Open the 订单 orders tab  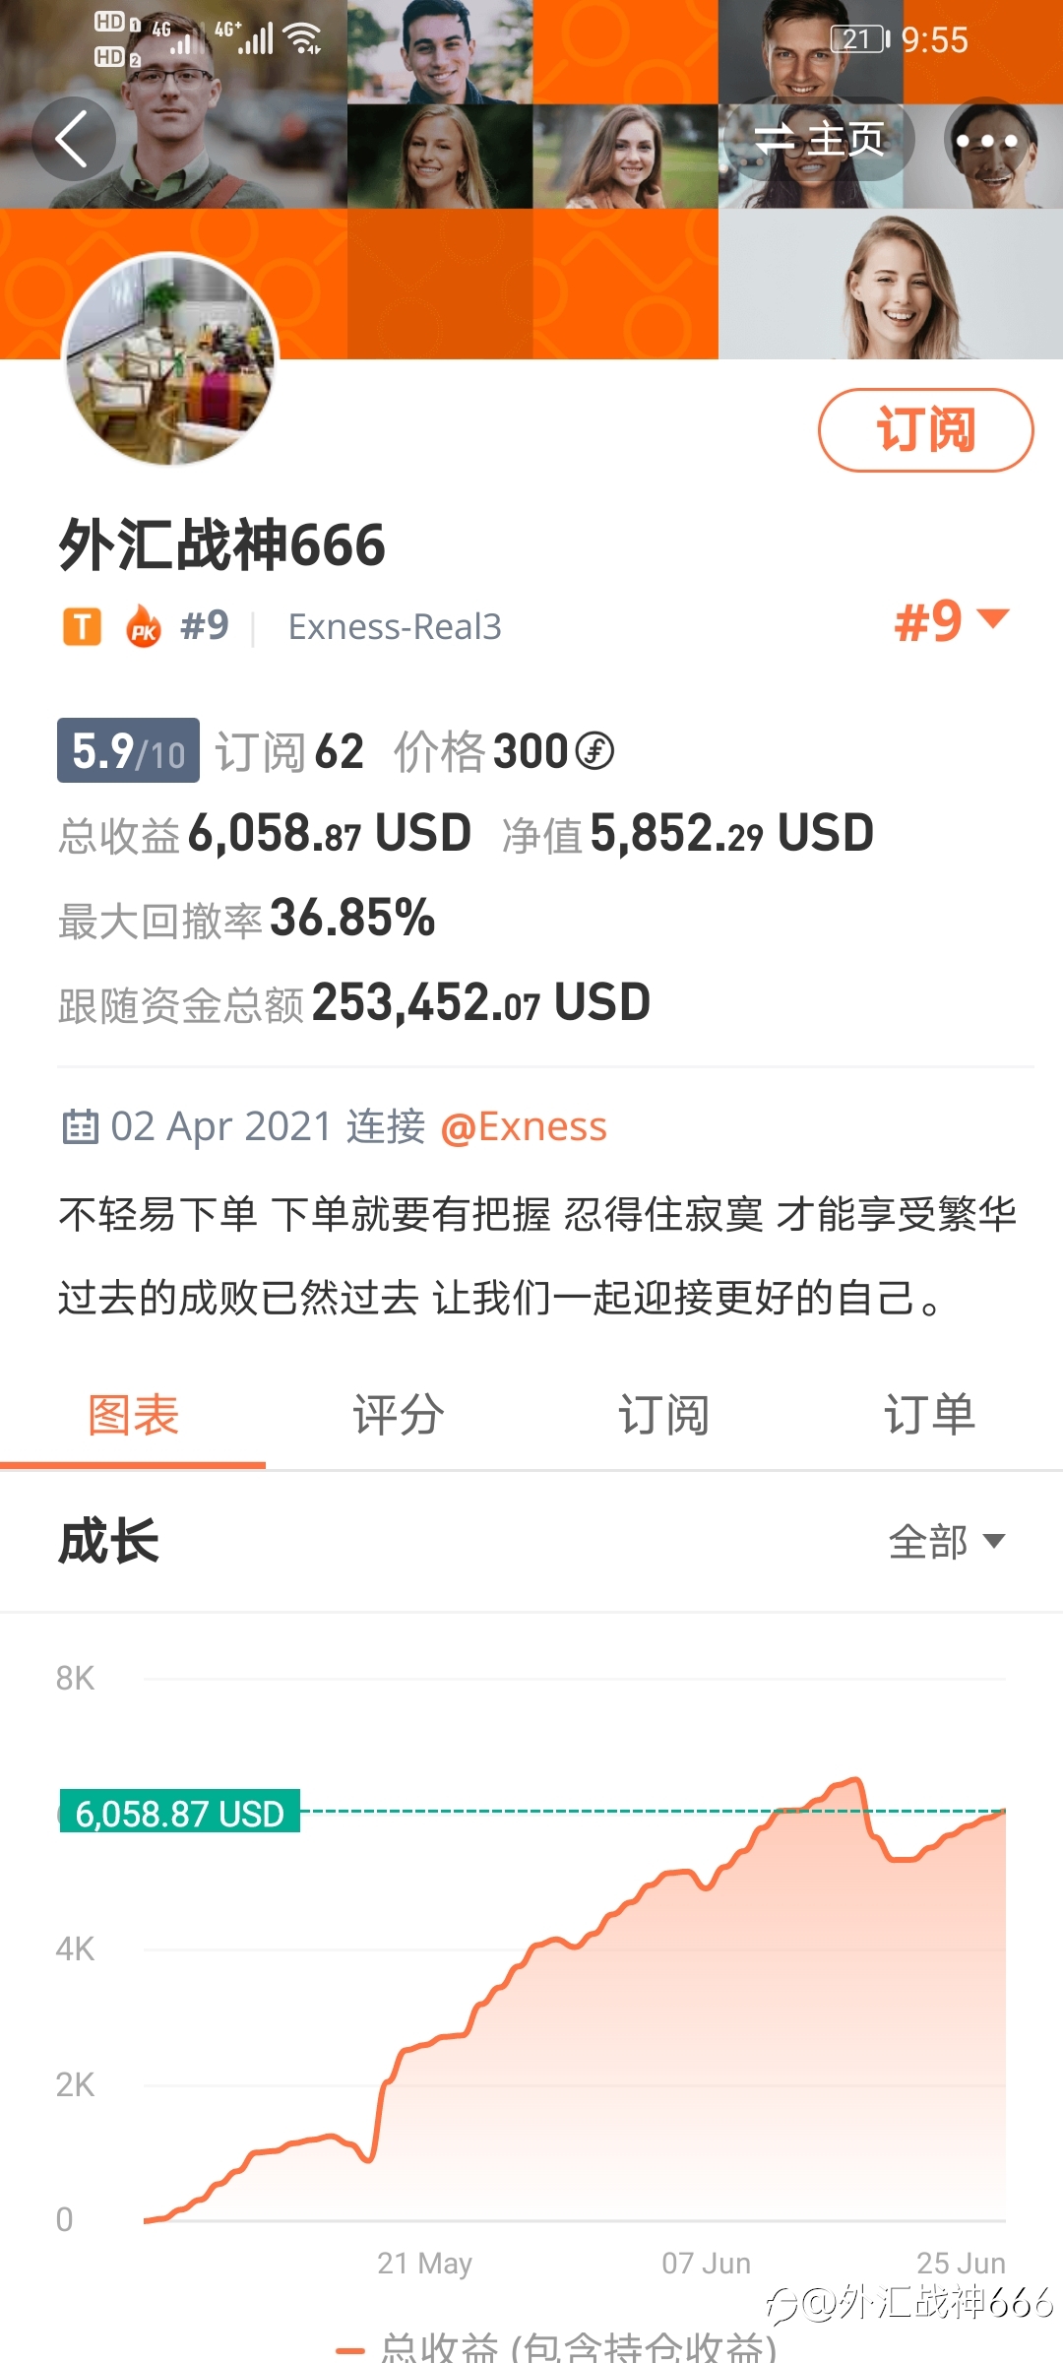pos(930,1415)
